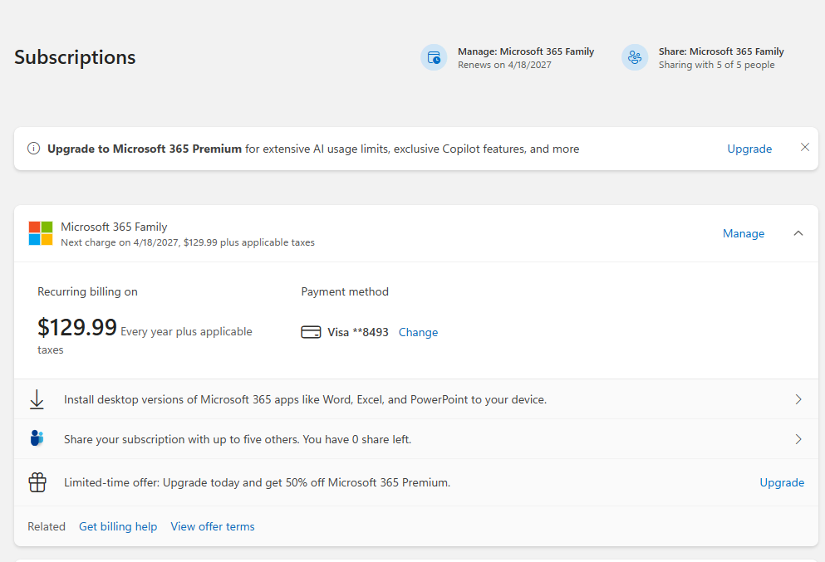Click the credit card icon beside Visa
Image resolution: width=825 pixels, height=562 pixels.
pos(311,332)
